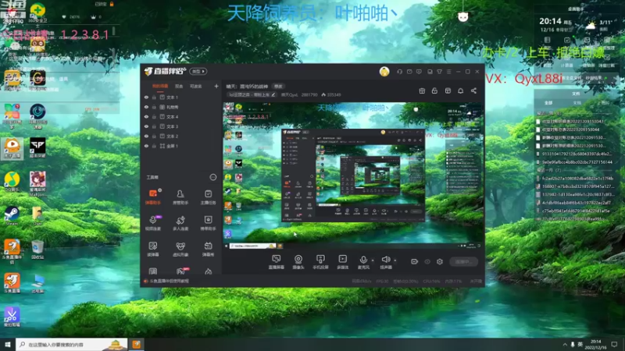625x351 pixels.
Task: Click the mode pill beside the 直播伴侣 logo
Action: (198, 72)
